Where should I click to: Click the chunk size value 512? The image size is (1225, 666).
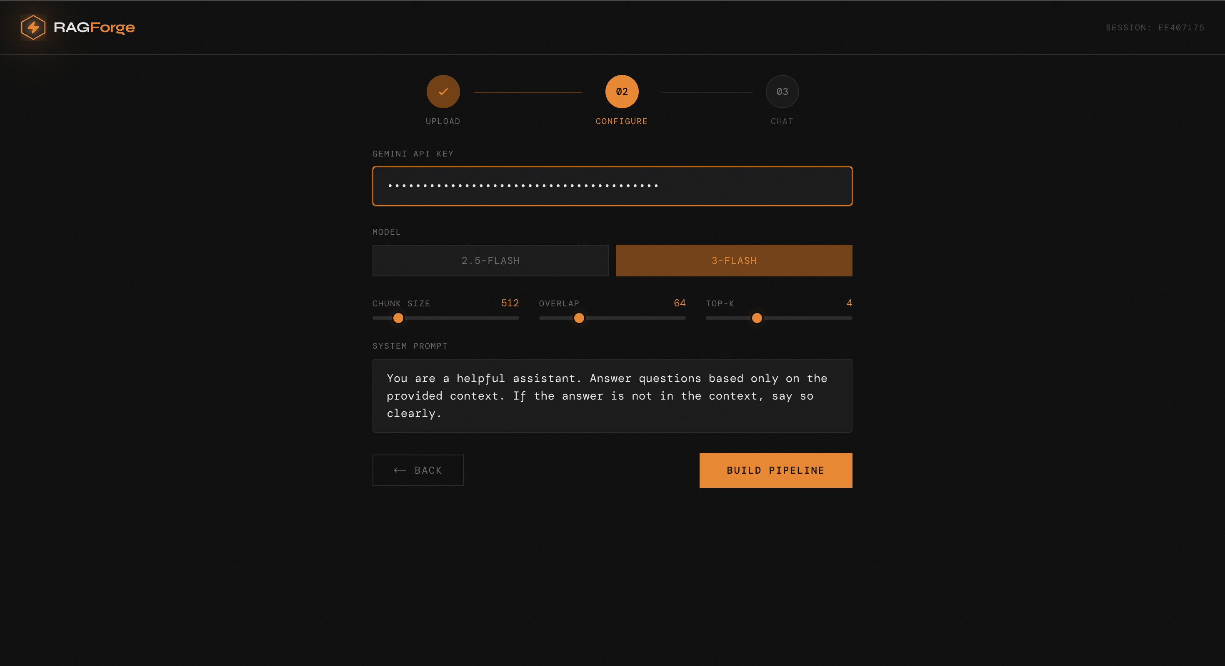click(509, 303)
